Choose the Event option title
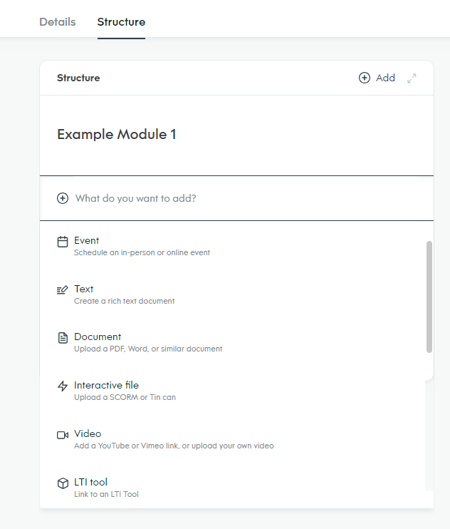The height and width of the screenshot is (529, 450). [87, 240]
